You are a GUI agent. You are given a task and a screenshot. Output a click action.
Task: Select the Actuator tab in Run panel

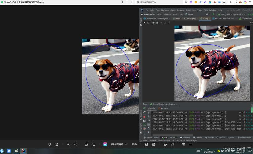click(163, 108)
